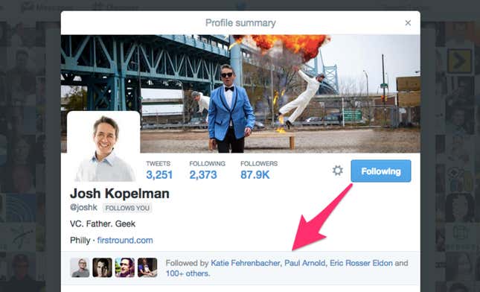The width and height of the screenshot is (480, 292).
Task: Open the gear settings menu
Action: tap(338, 171)
